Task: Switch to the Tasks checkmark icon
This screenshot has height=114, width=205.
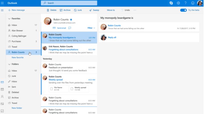Action: click(x=2, y=111)
